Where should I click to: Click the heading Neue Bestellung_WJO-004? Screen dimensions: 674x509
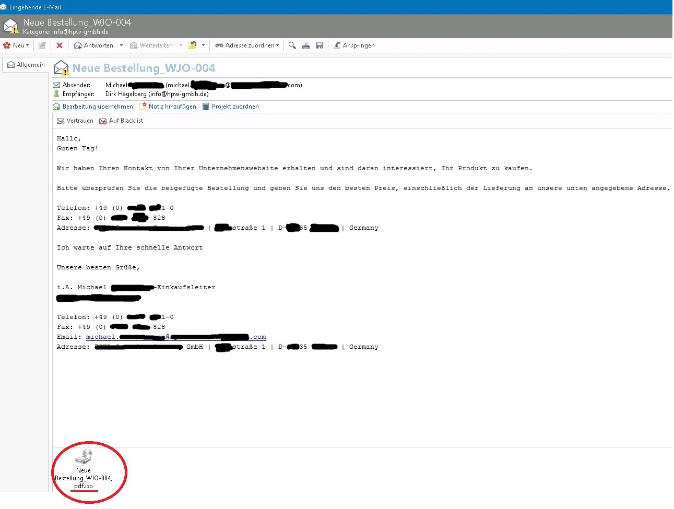144,68
